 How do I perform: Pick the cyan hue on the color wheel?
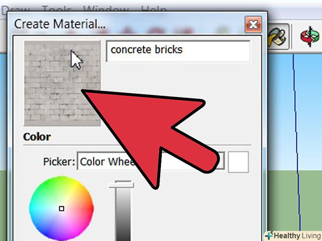pyautogui.click(x=33, y=209)
